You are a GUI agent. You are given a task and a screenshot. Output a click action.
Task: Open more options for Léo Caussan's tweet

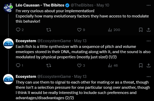tap(149, 5)
